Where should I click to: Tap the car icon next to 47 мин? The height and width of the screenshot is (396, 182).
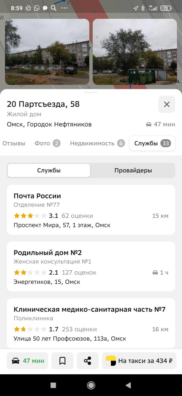pos(15,361)
